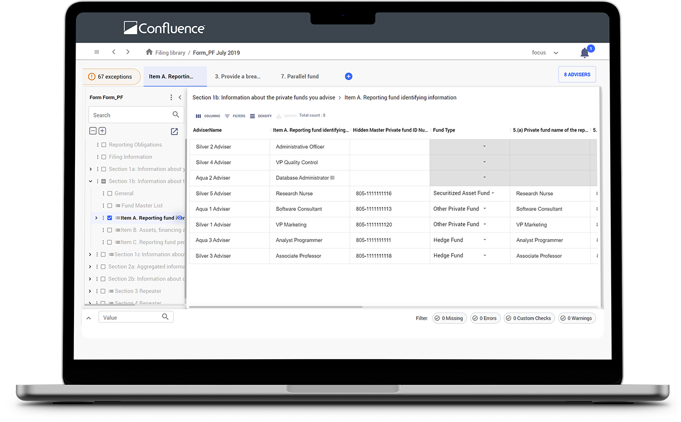Select the Database Administrator III cell
The image size is (681, 422).
pos(310,178)
